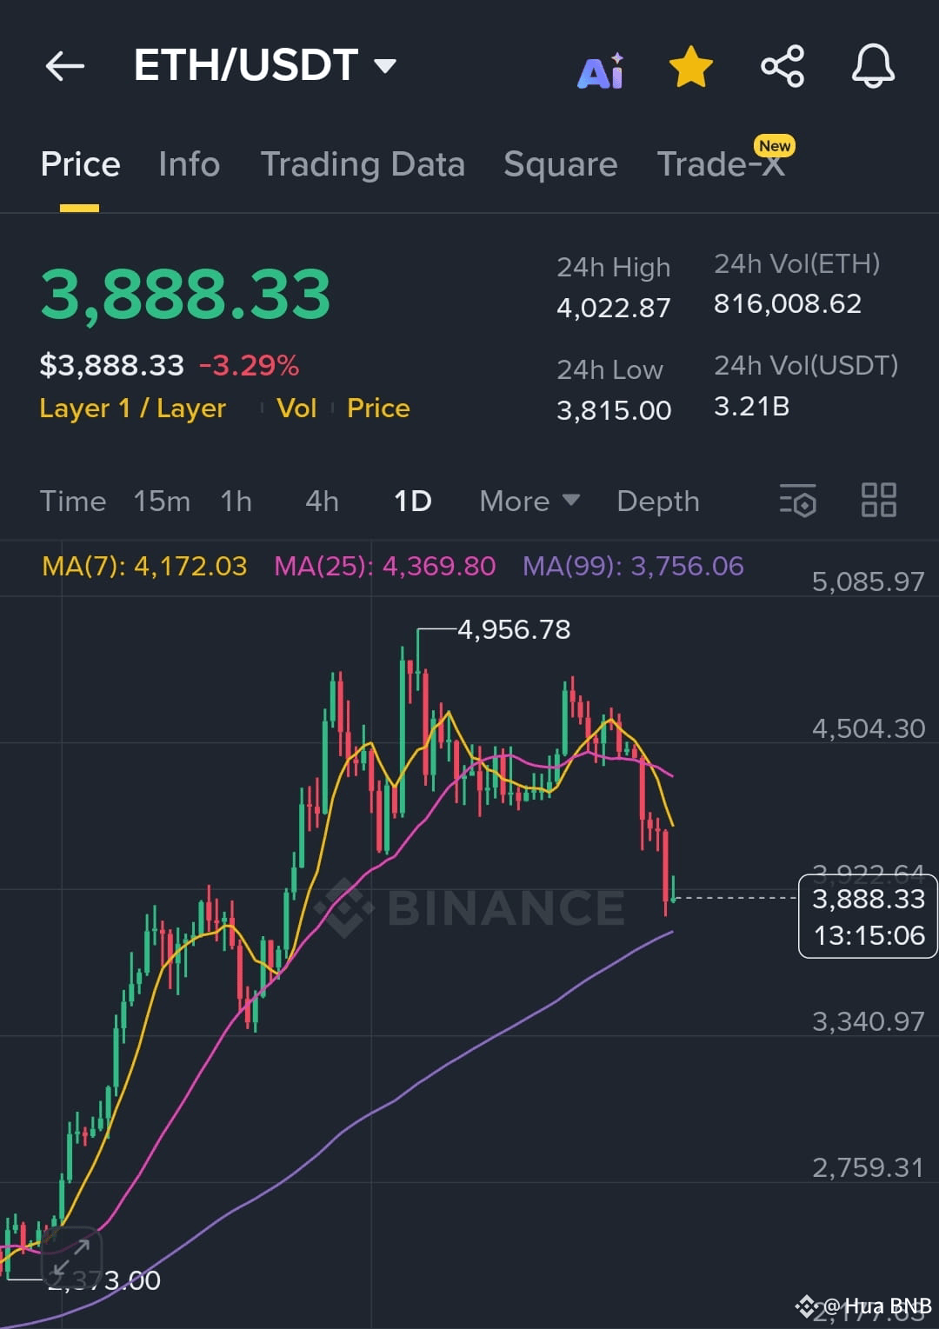The height and width of the screenshot is (1329, 939).
Task: Open notifications via the bell icon
Action: 873,66
